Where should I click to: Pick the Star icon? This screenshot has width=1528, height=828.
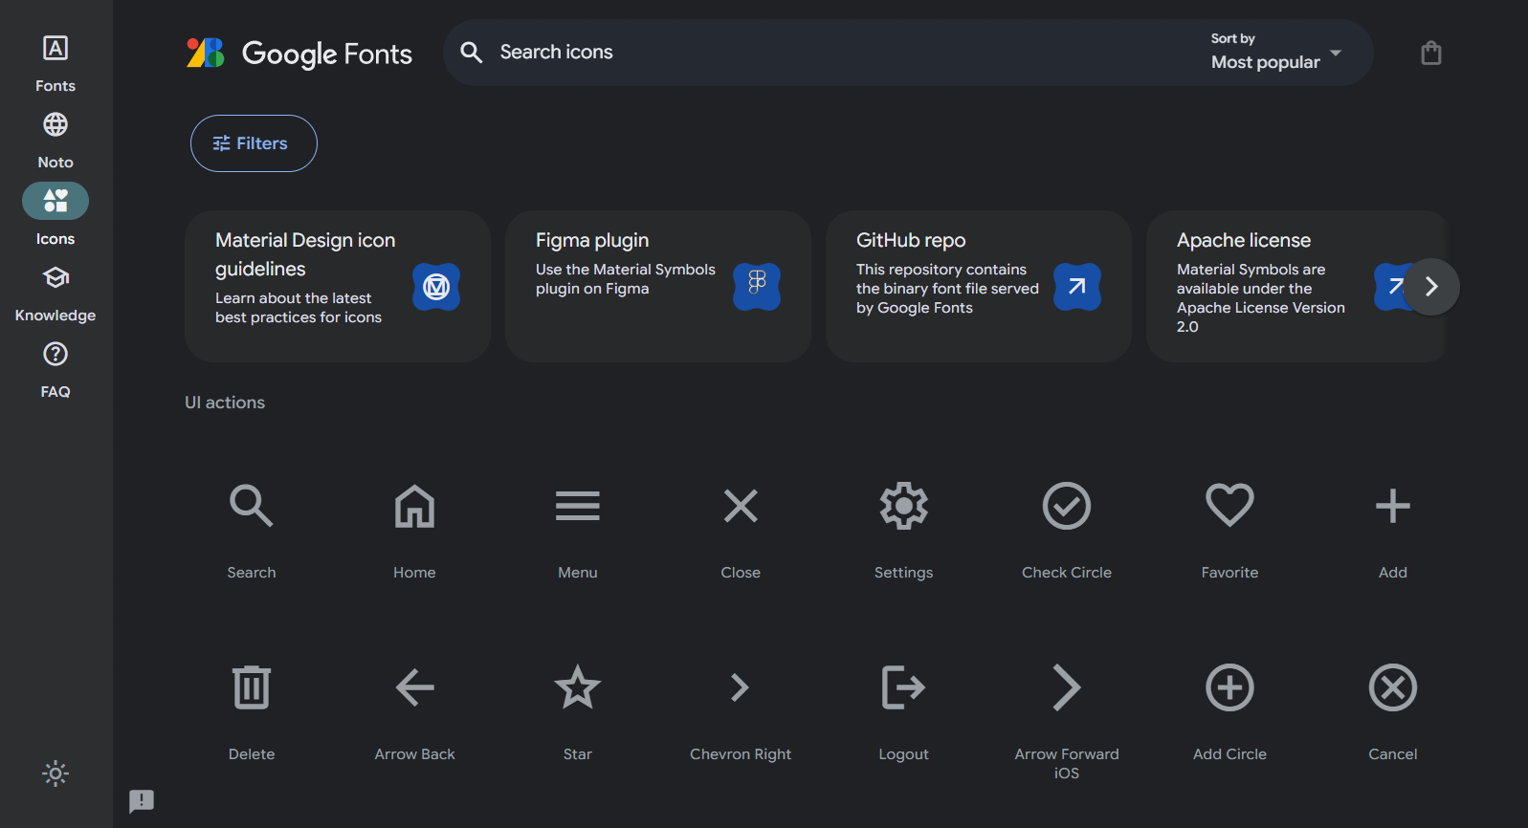pyautogui.click(x=578, y=686)
